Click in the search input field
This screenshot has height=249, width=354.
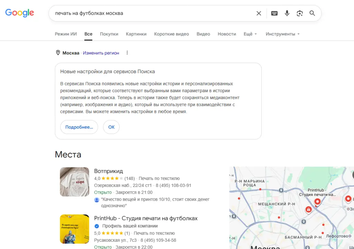point(153,13)
